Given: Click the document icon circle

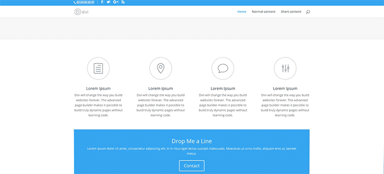Looking at the screenshot, I should (98, 68).
